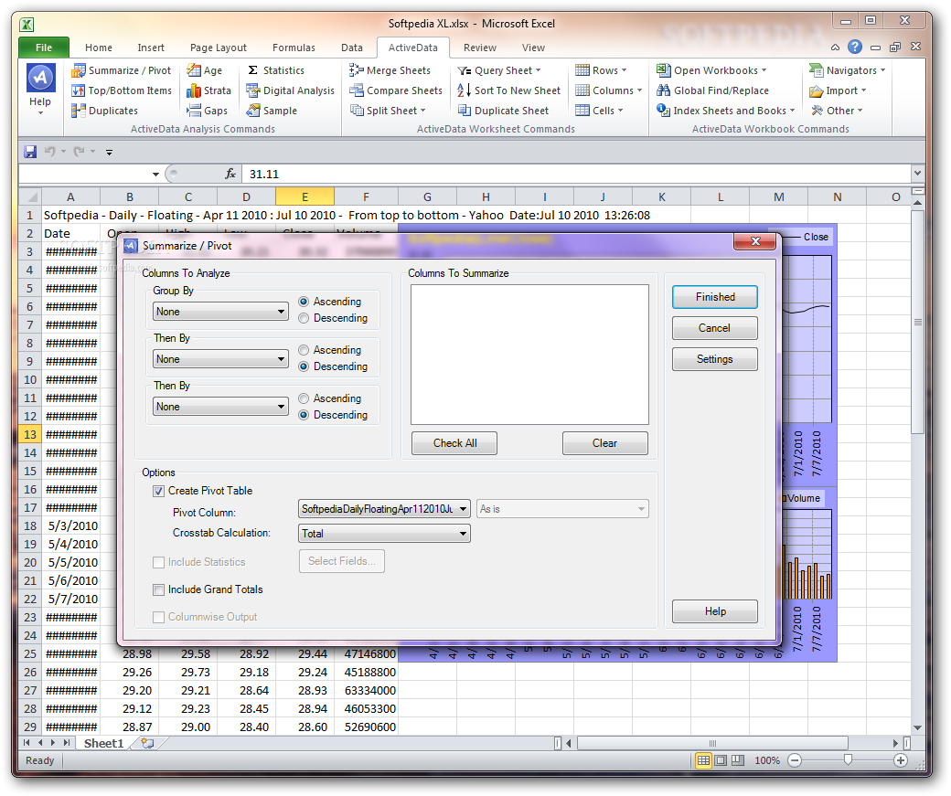
Task: Switch to Normal view in status bar
Action: pos(703,760)
